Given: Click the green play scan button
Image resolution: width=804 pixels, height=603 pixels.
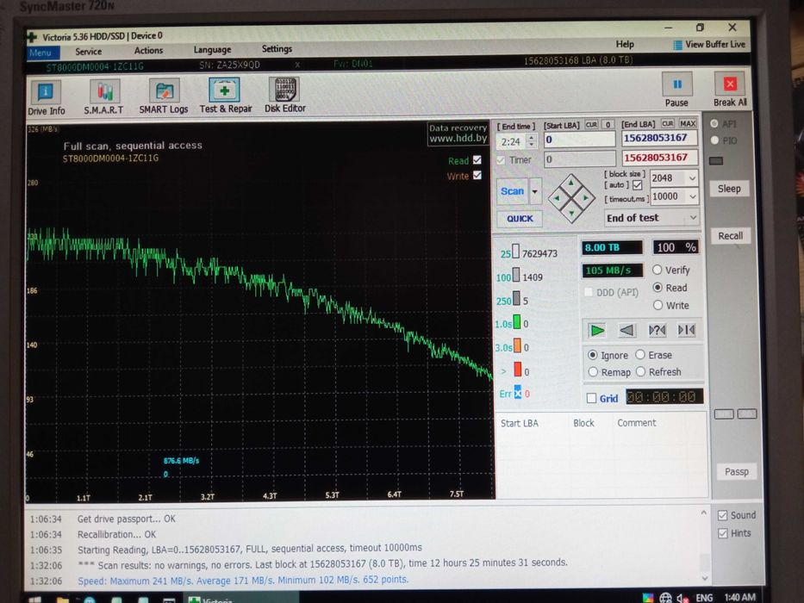Looking at the screenshot, I should click(597, 330).
